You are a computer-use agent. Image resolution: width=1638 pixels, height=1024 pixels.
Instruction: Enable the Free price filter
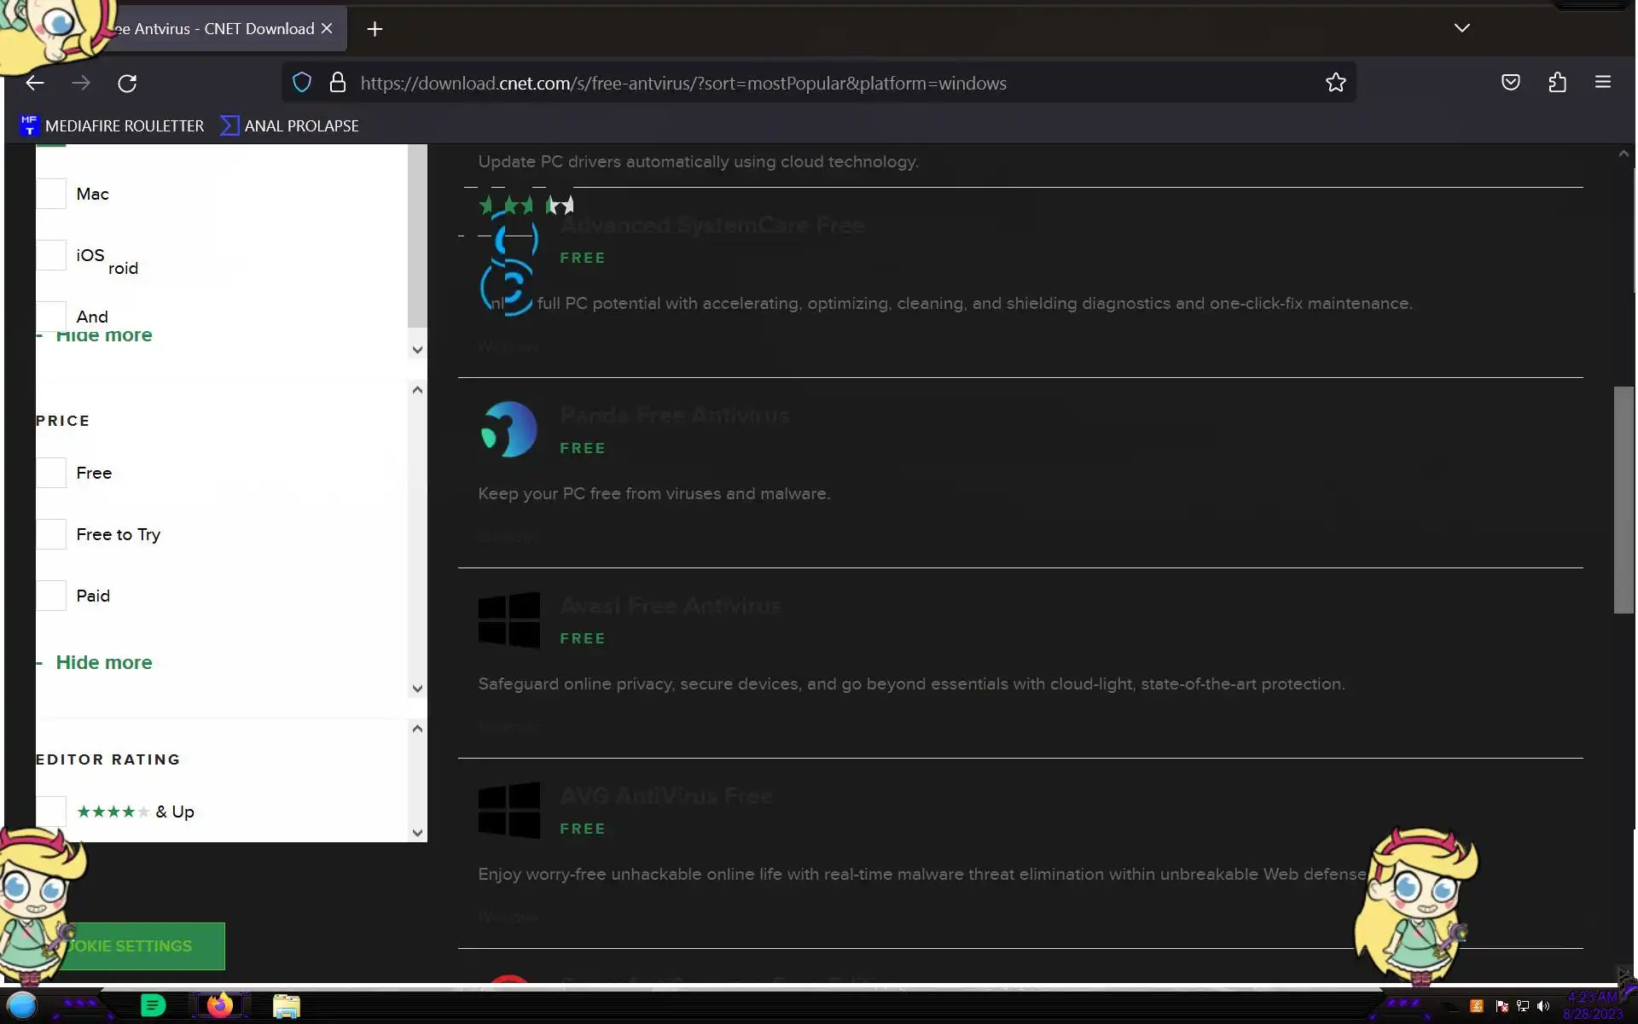point(51,473)
